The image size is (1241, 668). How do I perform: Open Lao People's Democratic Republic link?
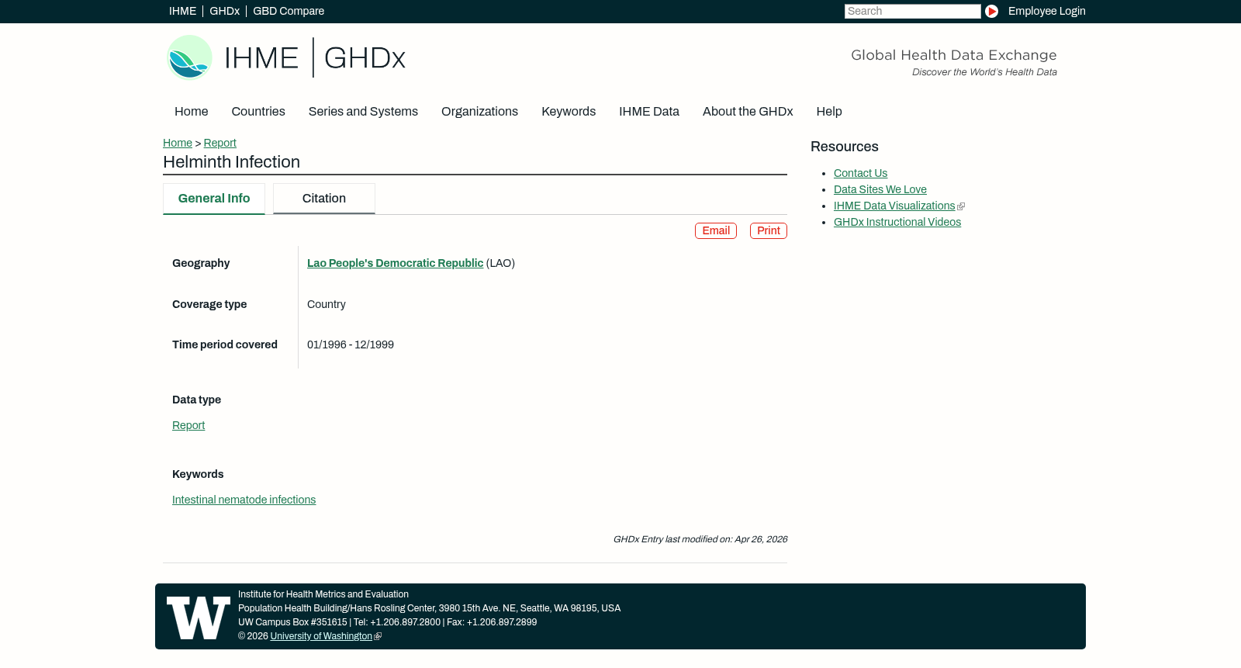tap(395, 264)
